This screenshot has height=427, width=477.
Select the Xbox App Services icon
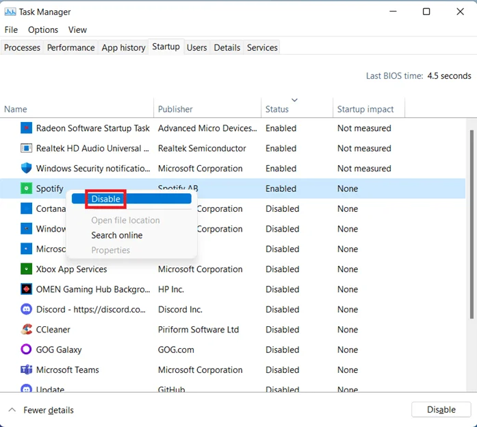26,269
